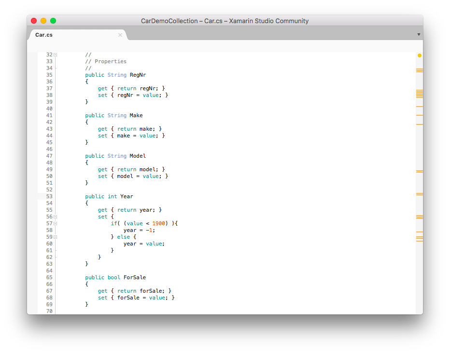Close the window with the red button
450x353 pixels.
(x=34, y=21)
